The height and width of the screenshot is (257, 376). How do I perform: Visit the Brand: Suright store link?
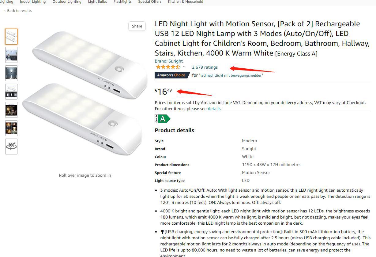click(169, 61)
